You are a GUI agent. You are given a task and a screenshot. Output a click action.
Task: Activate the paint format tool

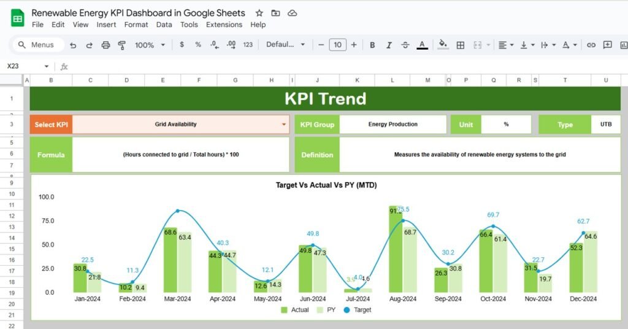point(122,45)
